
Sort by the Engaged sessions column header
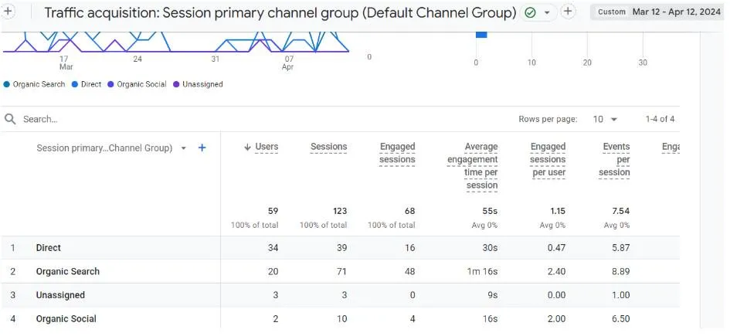(x=397, y=153)
